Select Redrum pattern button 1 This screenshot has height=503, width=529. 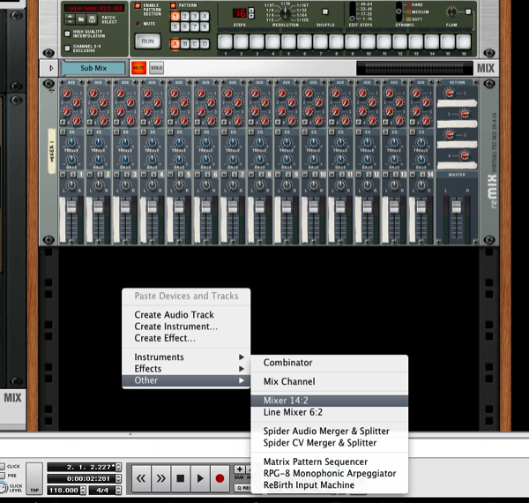pos(175,16)
